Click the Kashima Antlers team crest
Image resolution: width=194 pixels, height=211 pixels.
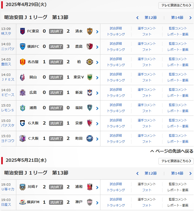pos(90,47)
